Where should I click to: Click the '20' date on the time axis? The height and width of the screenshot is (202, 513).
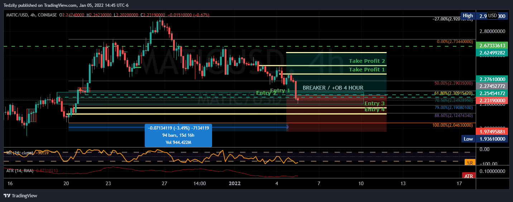(x=66, y=183)
